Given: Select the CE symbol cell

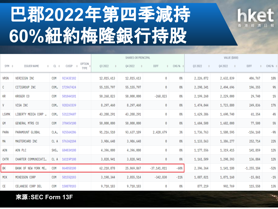Looking at the screenshot, I should (4, 186).
